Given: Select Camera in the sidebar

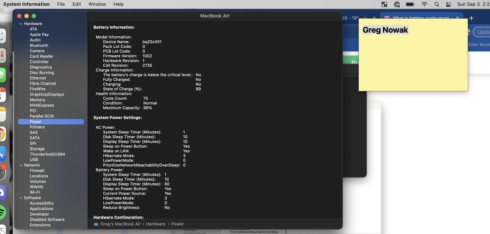Looking at the screenshot, I should 37,51.
